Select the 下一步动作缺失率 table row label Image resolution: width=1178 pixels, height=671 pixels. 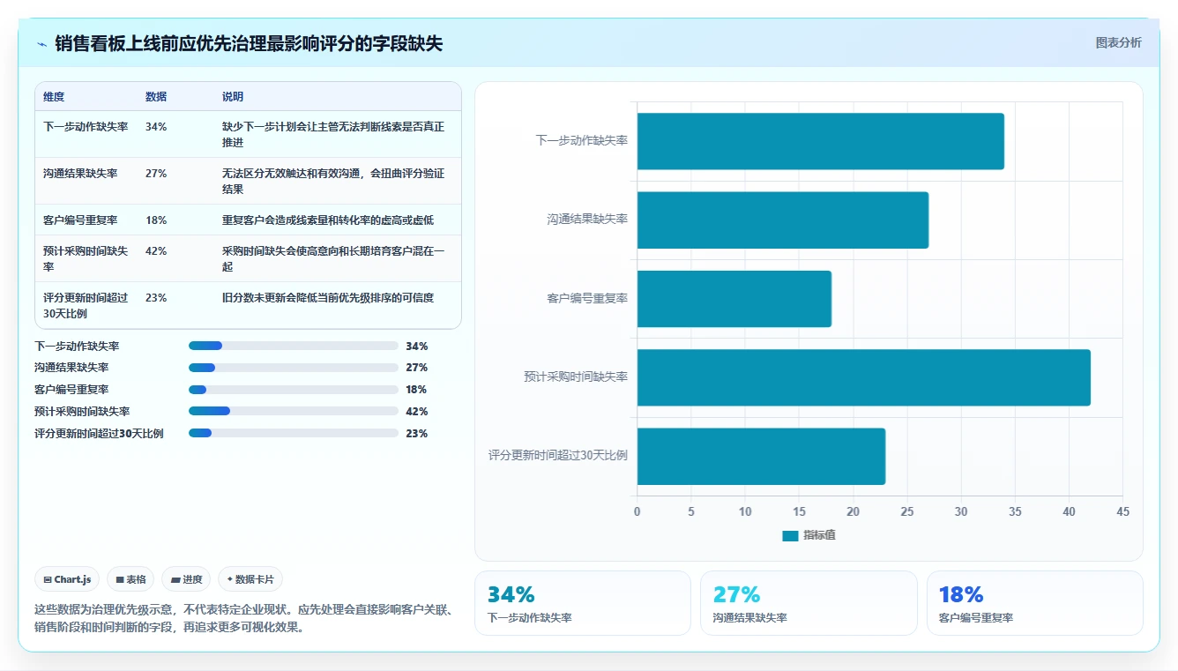(x=86, y=127)
